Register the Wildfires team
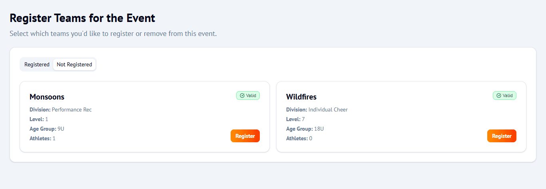The height and width of the screenshot is (189, 546). [502, 136]
